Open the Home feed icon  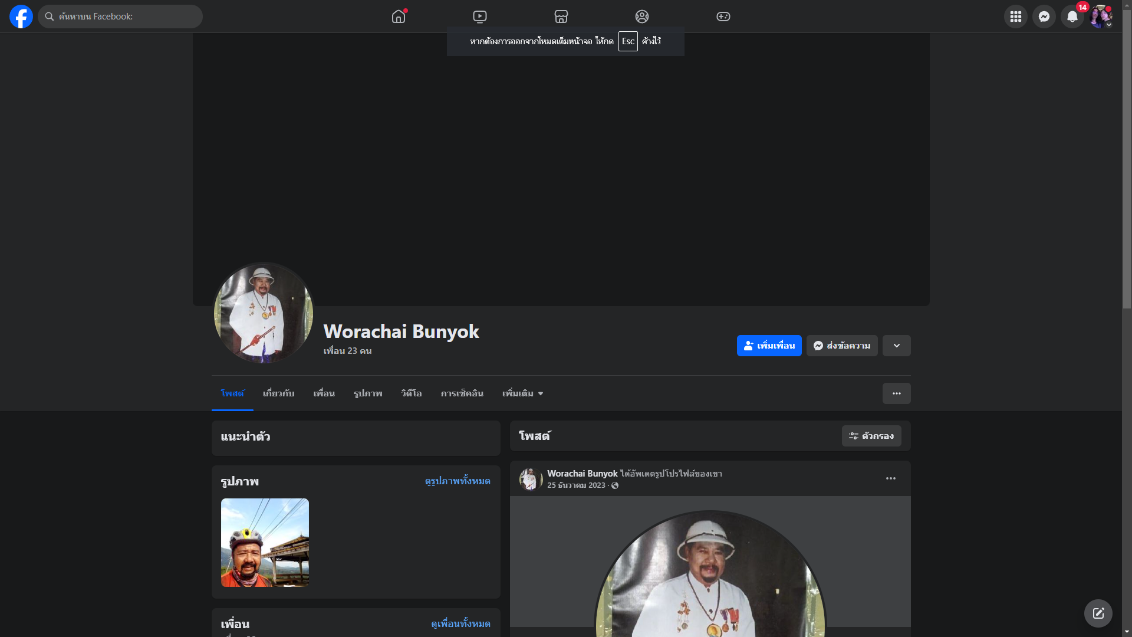click(x=399, y=17)
